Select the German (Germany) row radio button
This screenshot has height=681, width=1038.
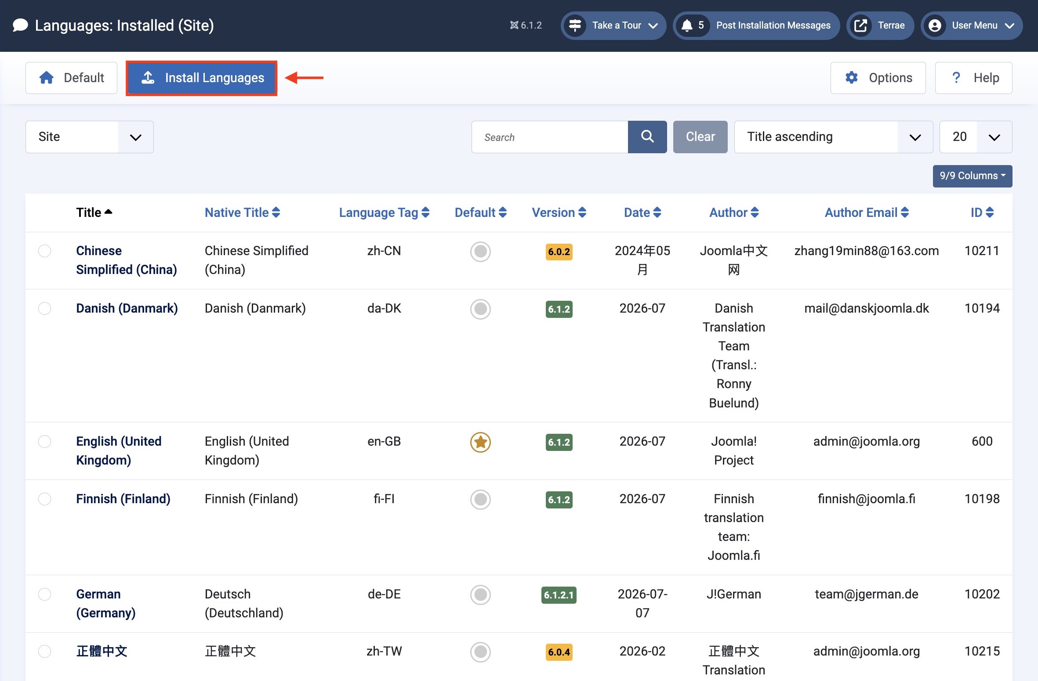point(44,595)
